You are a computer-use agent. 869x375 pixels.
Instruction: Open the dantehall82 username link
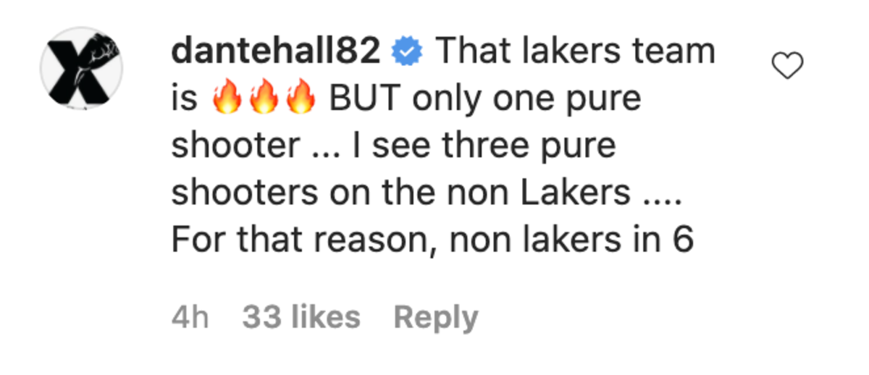pyautogui.click(x=276, y=52)
